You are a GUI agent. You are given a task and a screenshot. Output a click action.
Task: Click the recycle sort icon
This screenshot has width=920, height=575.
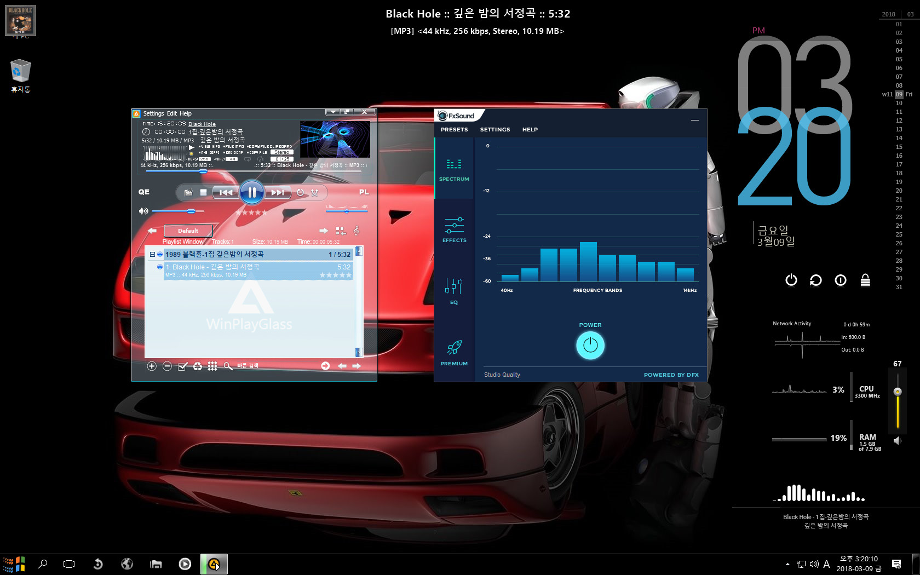197,366
